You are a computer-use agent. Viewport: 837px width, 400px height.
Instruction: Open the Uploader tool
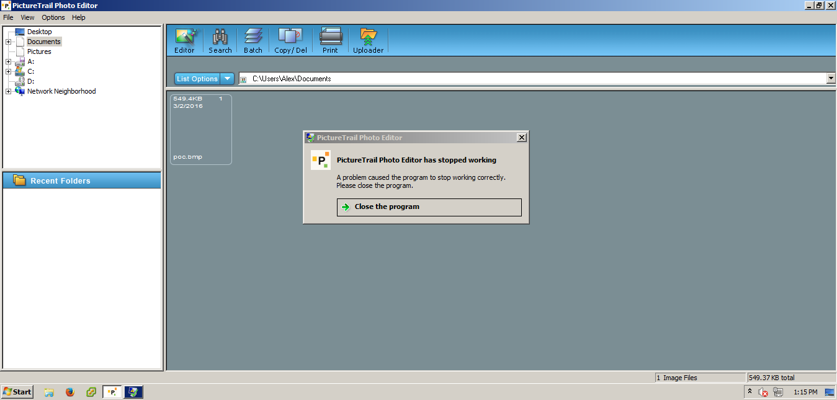coord(368,41)
